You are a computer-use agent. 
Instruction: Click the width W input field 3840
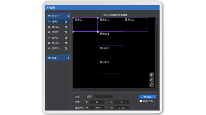97,108
